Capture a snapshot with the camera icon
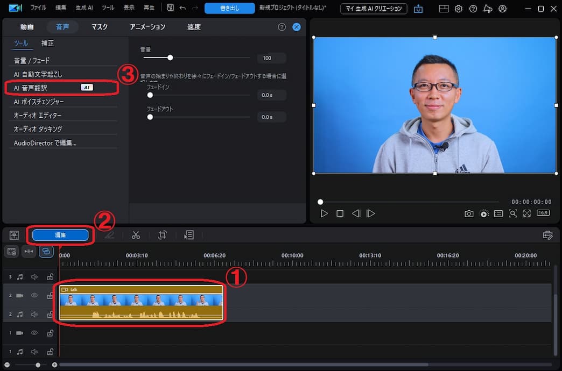The height and width of the screenshot is (371, 562). [x=469, y=213]
